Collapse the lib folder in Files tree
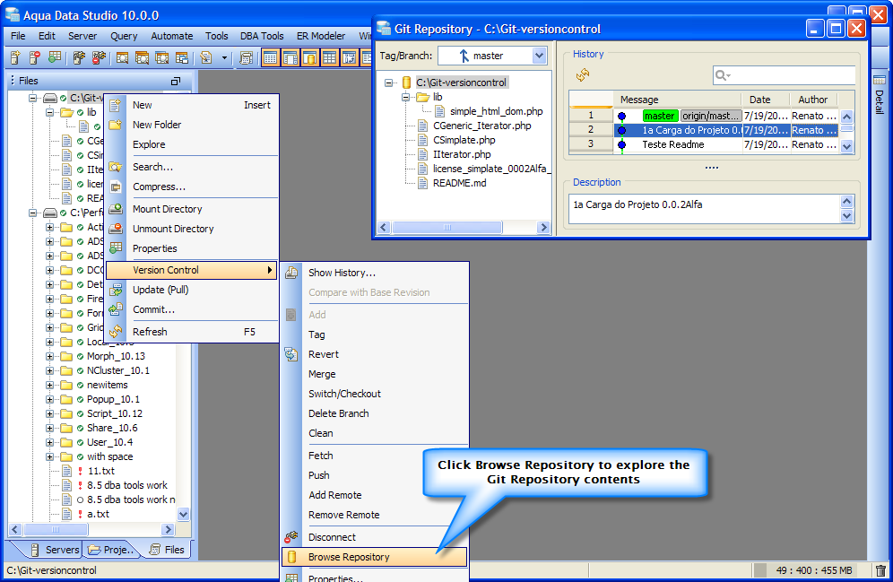This screenshot has width=893, height=582. tap(49, 112)
